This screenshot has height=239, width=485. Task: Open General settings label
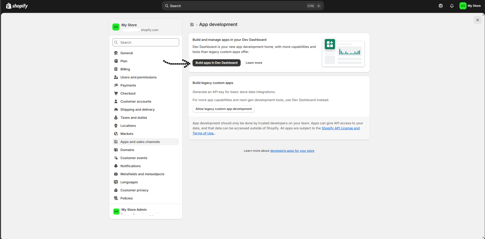[x=126, y=53]
